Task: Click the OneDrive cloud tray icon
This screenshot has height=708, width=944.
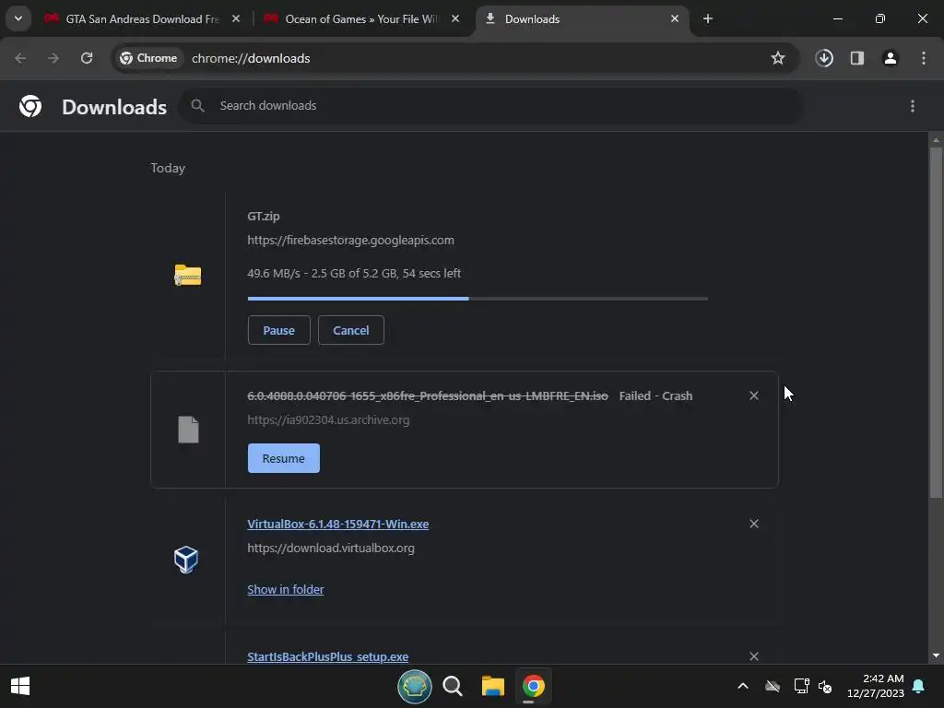Action: (773, 686)
